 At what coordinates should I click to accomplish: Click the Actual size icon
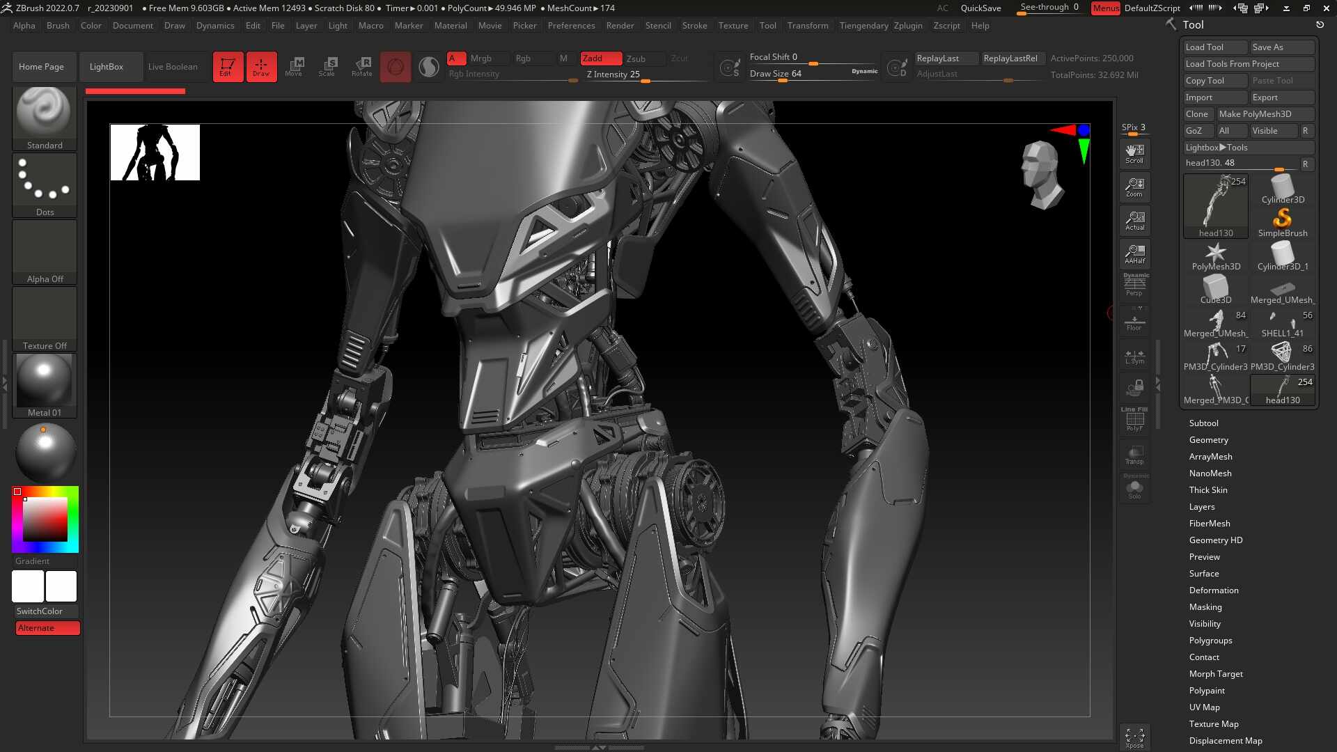1134,220
